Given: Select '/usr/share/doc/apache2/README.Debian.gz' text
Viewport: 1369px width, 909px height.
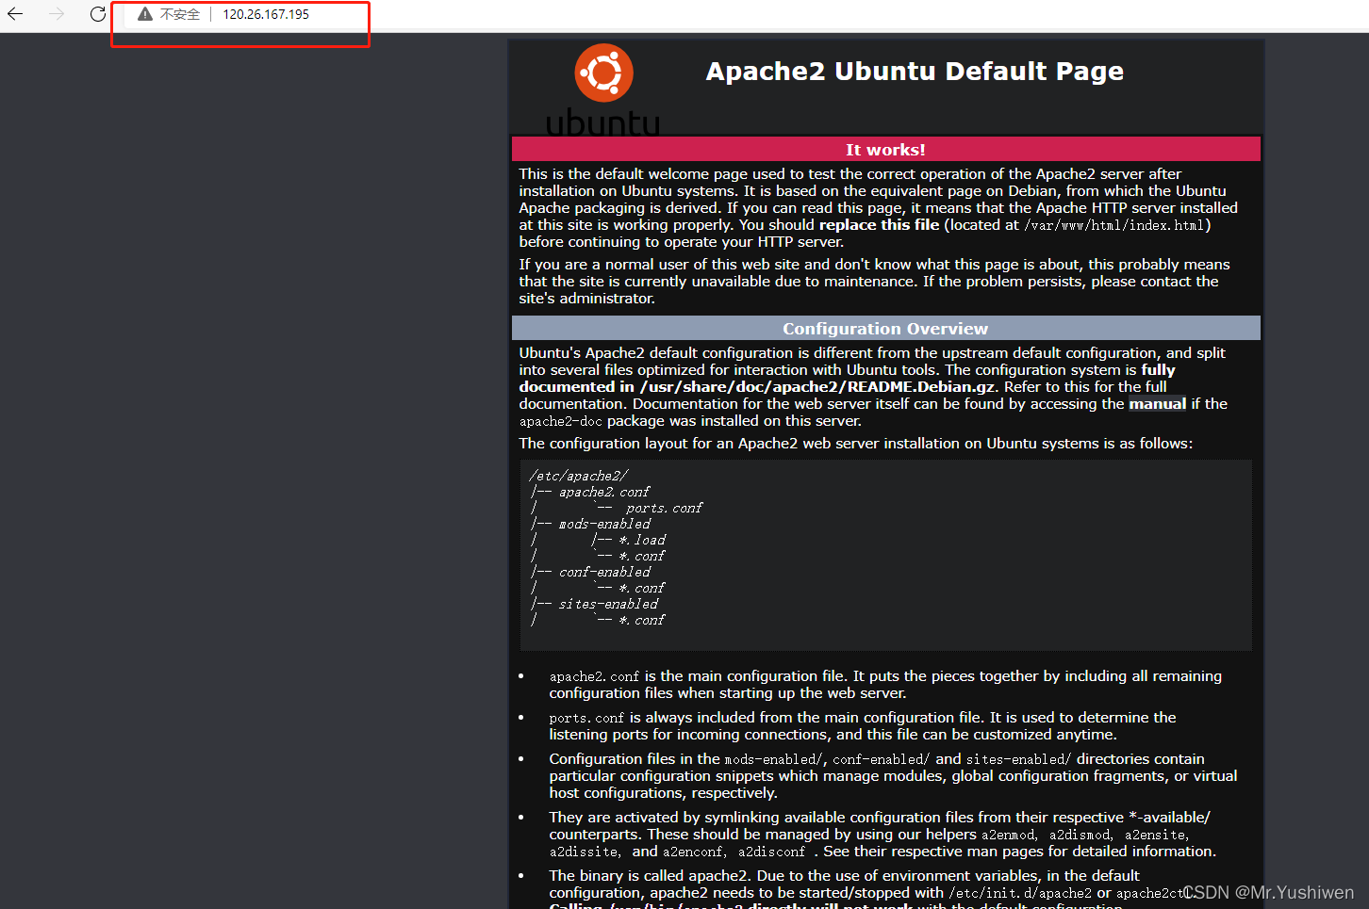Looking at the screenshot, I should (816, 387).
